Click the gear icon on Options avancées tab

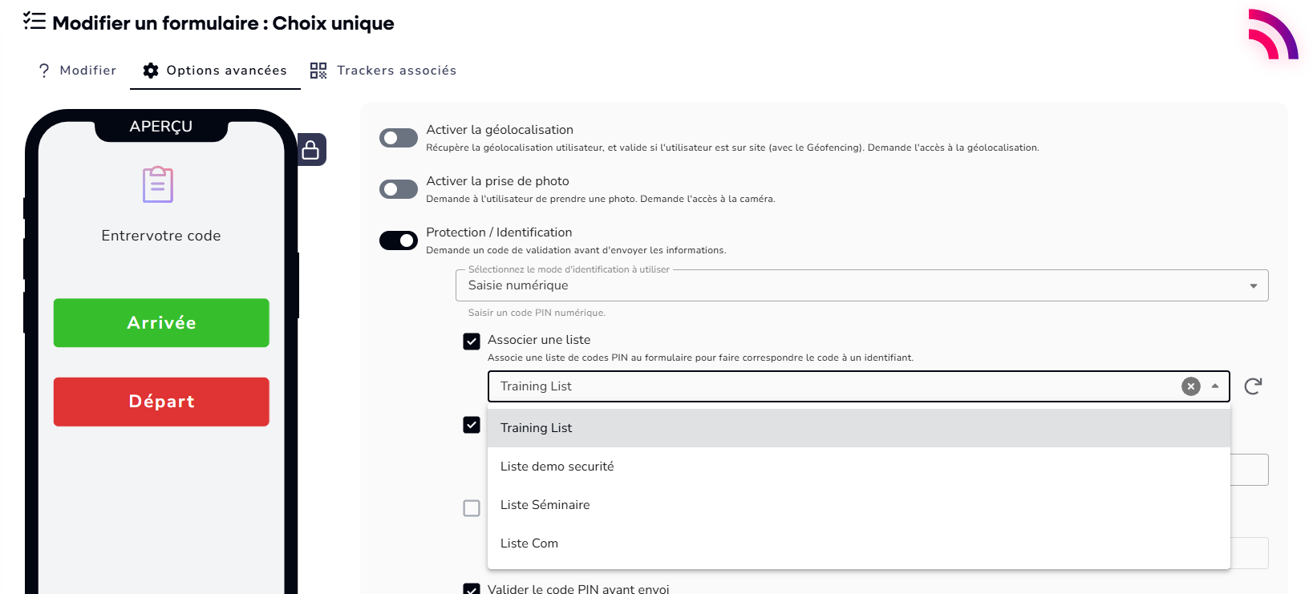pos(151,71)
